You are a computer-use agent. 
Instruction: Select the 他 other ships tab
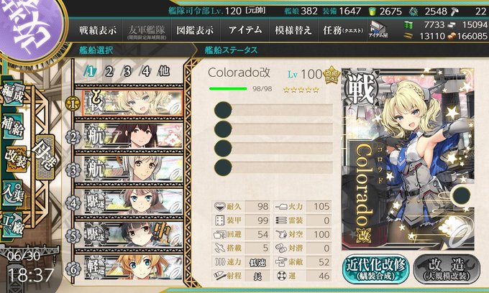coord(164,72)
